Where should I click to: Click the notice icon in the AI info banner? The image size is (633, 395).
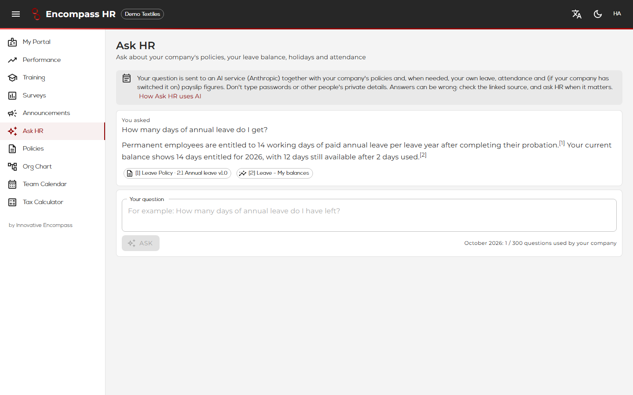127,78
